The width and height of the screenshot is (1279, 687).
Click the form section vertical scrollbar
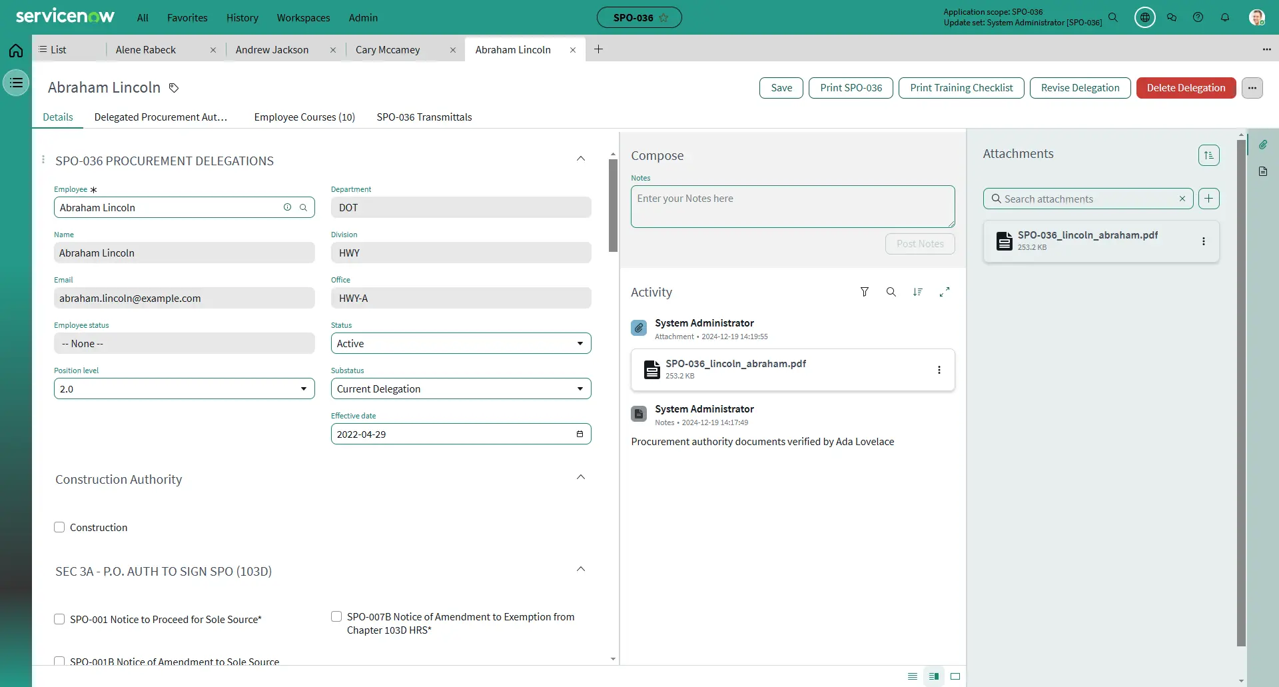point(613,206)
